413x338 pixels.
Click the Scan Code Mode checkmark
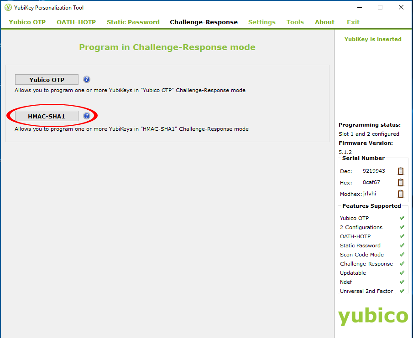point(402,255)
